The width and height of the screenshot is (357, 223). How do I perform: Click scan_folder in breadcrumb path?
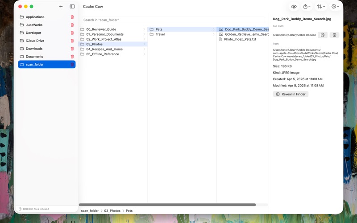point(90,211)
